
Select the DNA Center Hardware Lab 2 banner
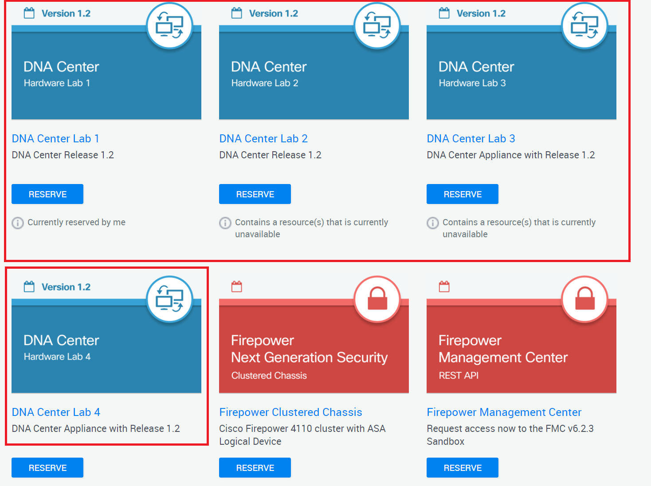[314, 73]
